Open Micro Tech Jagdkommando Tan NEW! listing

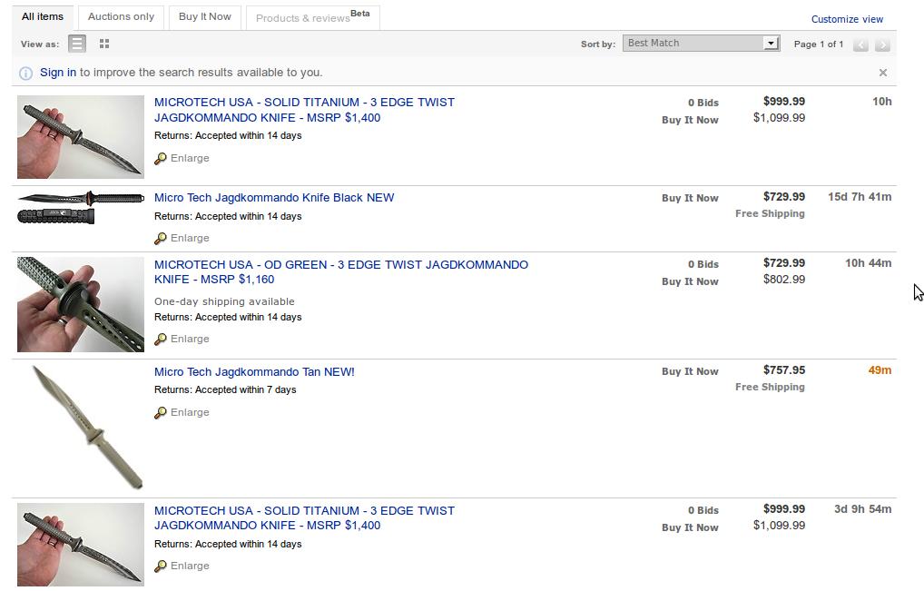pyautogui.click(x=254, y=372)
